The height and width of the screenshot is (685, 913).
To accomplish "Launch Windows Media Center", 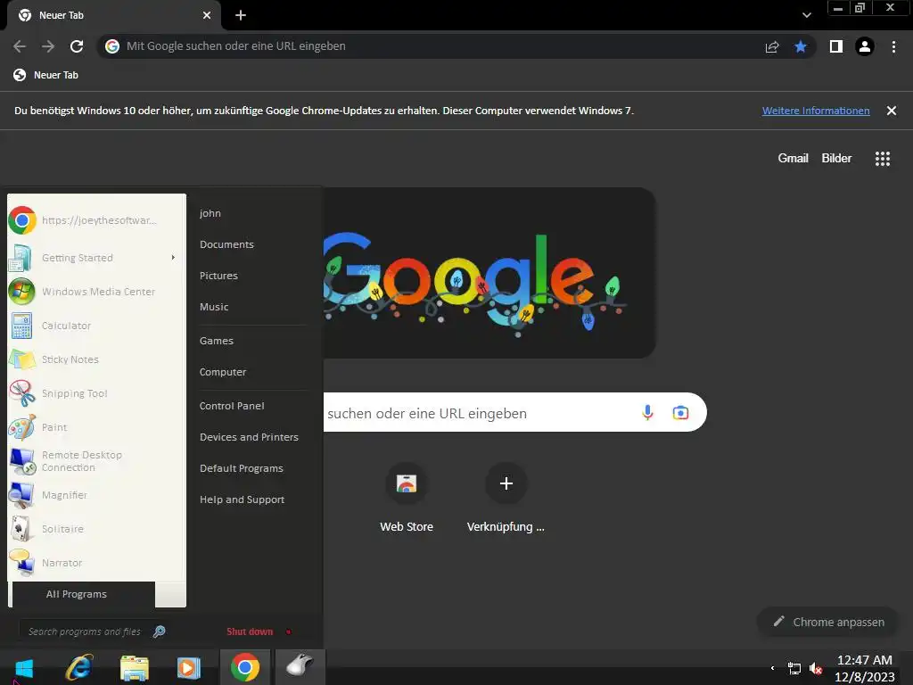I will 96,292.
